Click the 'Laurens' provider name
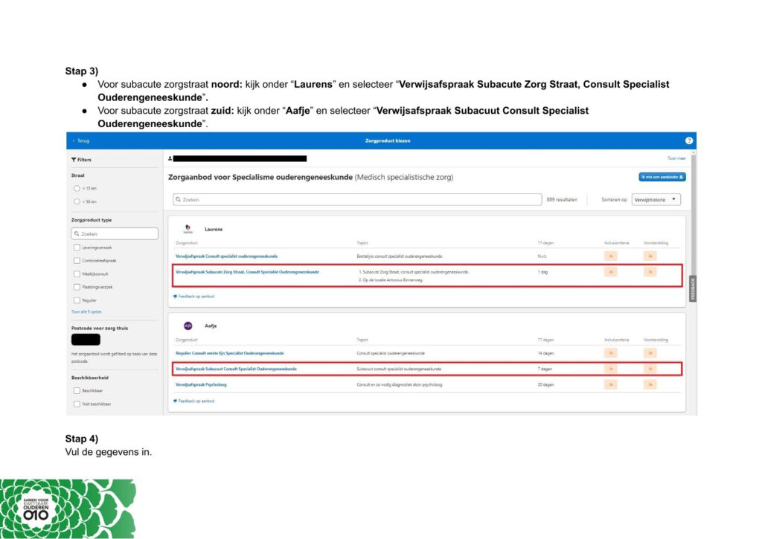The width and height of the screenshot is (762, 539). click(x=214, y=229)
